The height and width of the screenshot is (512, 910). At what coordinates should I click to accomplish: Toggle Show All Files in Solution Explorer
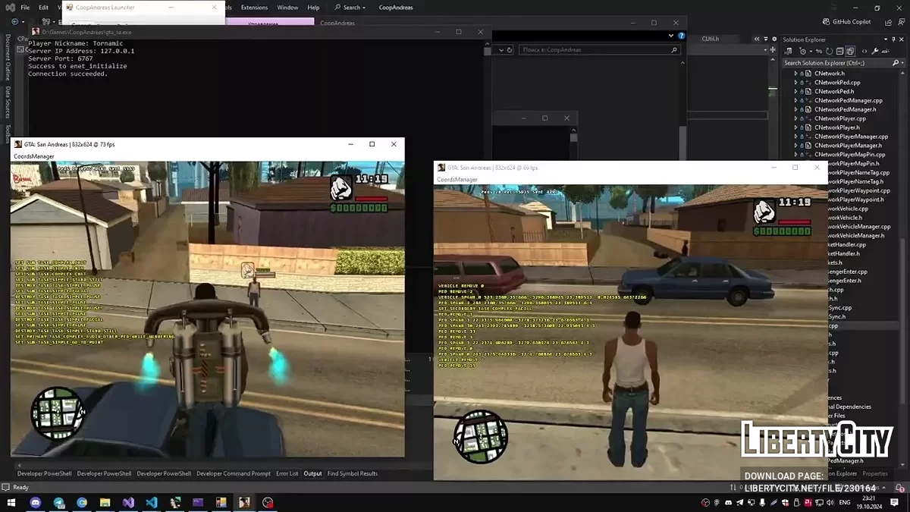pyautogui.click(x=852, y=52)
